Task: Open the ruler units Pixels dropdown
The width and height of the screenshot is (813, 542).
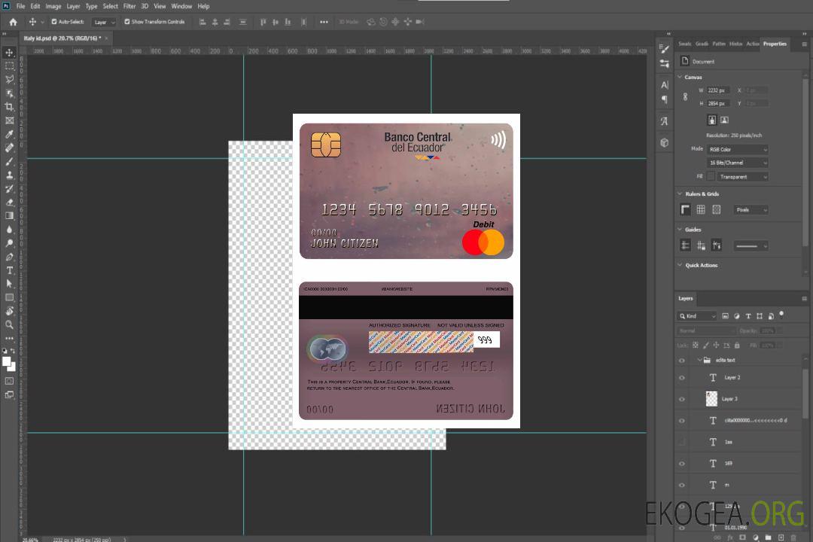Action: tap(751, 210)
